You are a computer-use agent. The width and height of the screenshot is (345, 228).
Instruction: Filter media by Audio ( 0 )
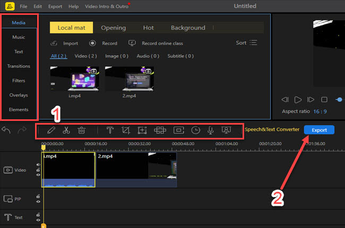click(148, 56)
